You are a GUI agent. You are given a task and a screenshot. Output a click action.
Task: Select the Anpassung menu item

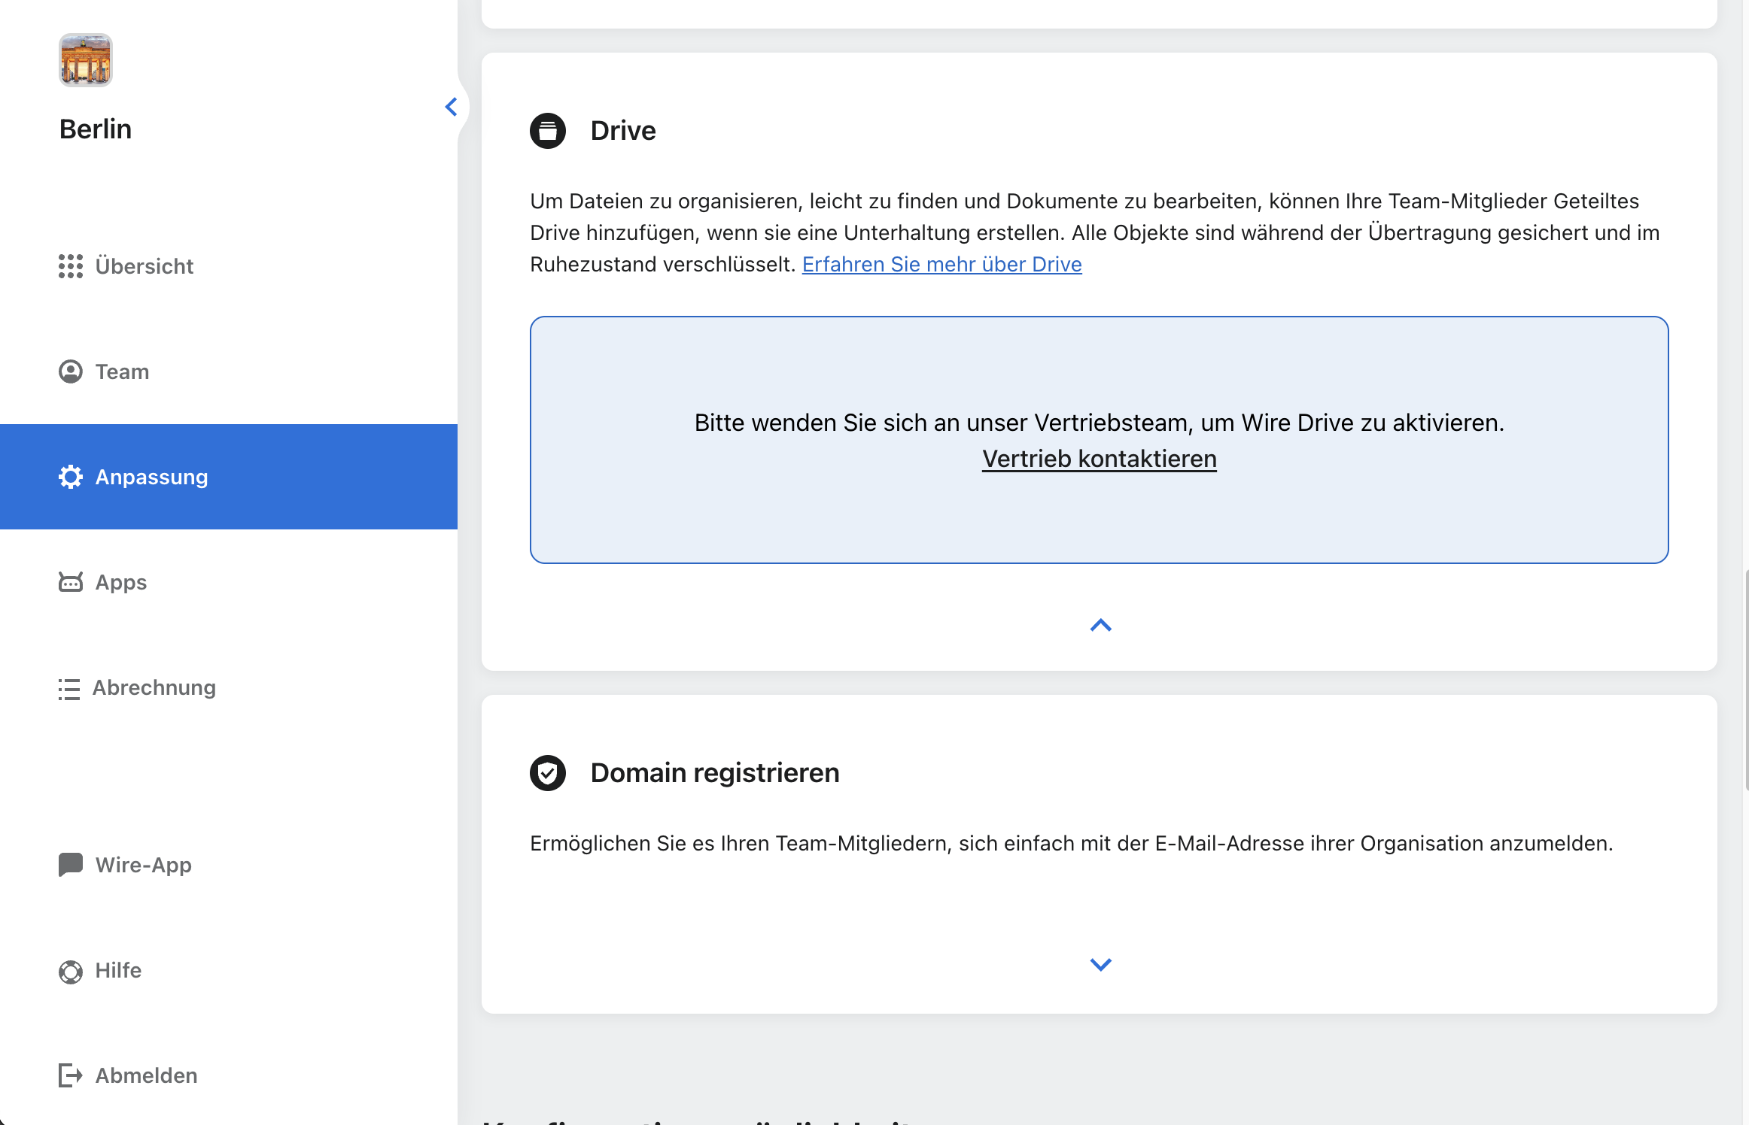point(229,477)
